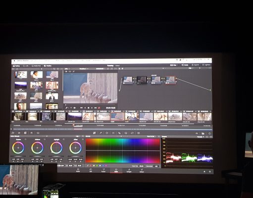Open the Parade scope type dropdown

coord(201,137)
